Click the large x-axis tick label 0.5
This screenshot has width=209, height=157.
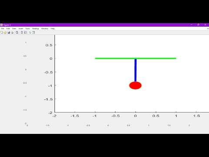coord(156,116)
